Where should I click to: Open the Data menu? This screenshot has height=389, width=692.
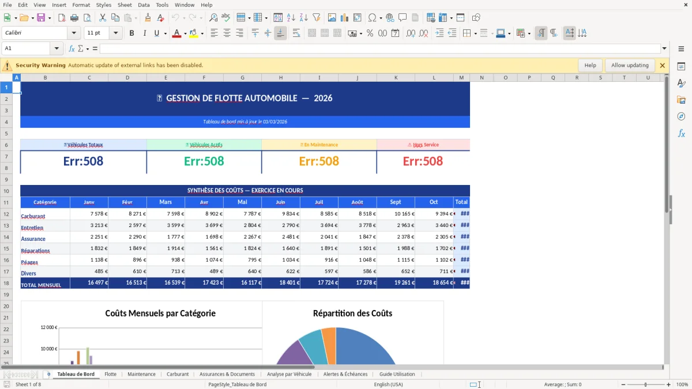[143, 5]
